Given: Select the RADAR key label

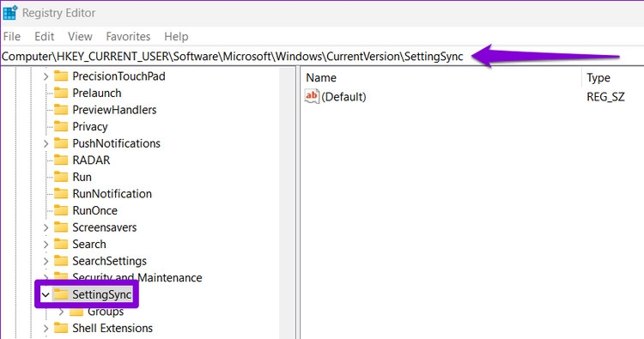Looking at the screenshot, I should (x=91, y=160).
